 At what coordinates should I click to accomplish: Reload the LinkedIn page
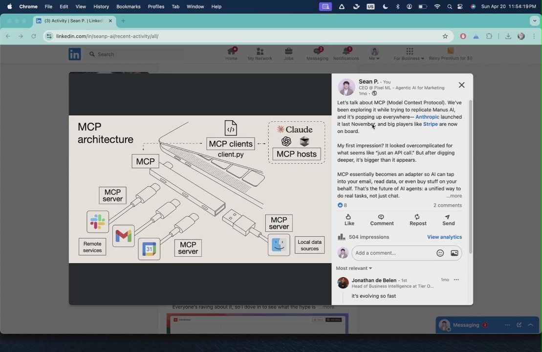[34, 36]
